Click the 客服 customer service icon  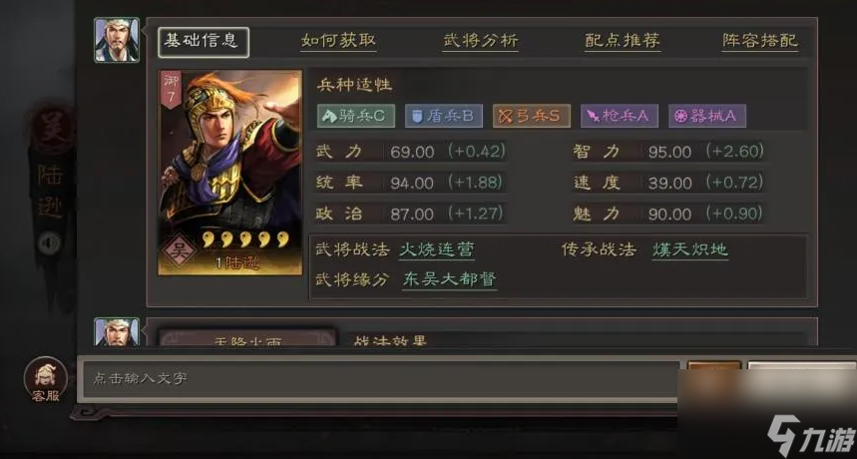point(46,380)
